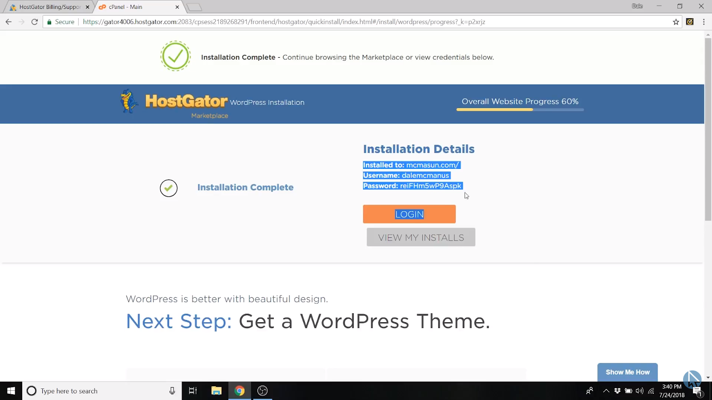Open File Explorer from taskbar

coord(216,391)
